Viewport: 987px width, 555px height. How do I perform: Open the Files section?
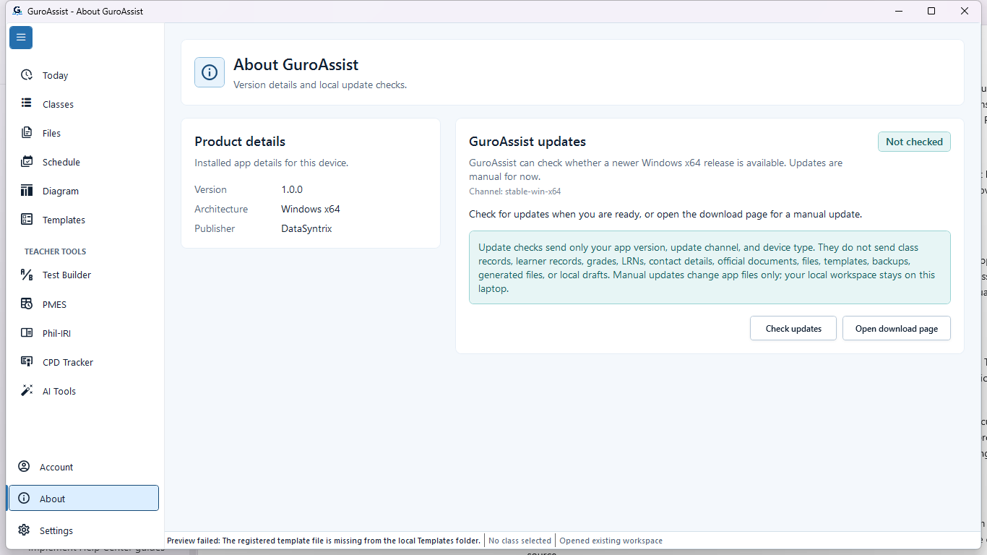tap(83, 133)
